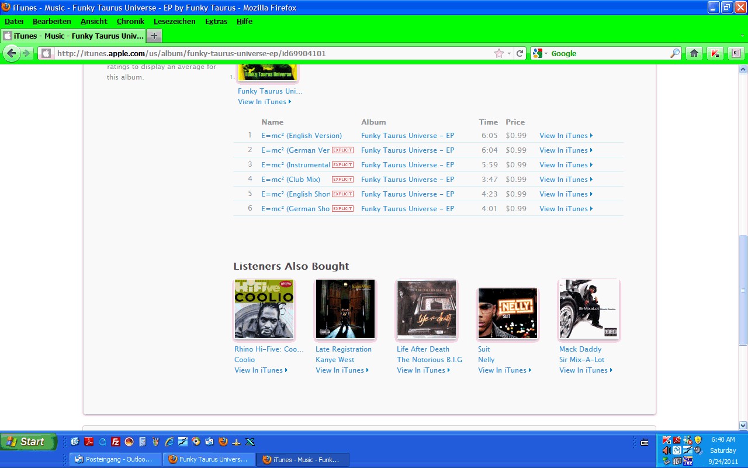Click the yellow security shield tray icon
This screenshot has height=468, width=748.
[x=698, y=440]
